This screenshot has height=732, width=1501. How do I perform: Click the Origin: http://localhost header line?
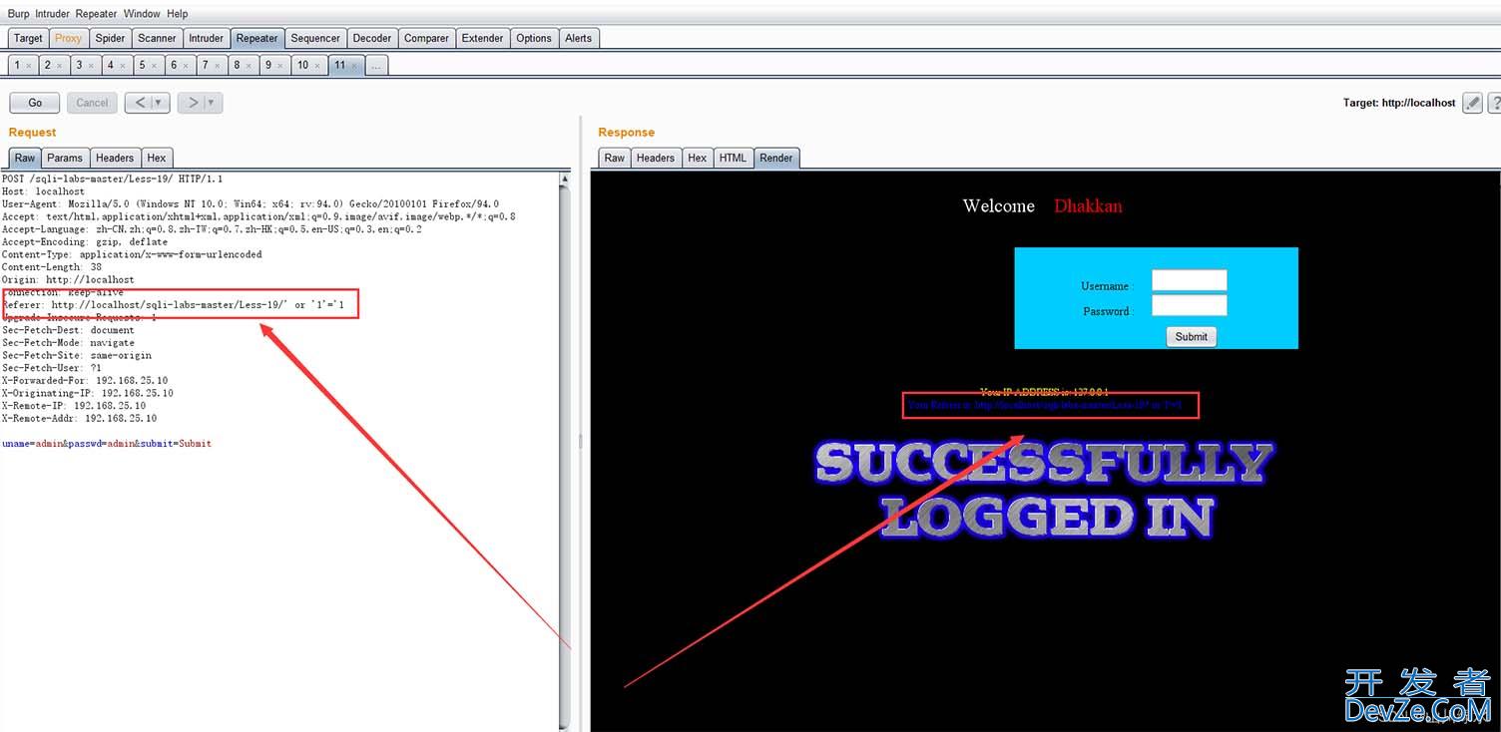coord(68,279)
